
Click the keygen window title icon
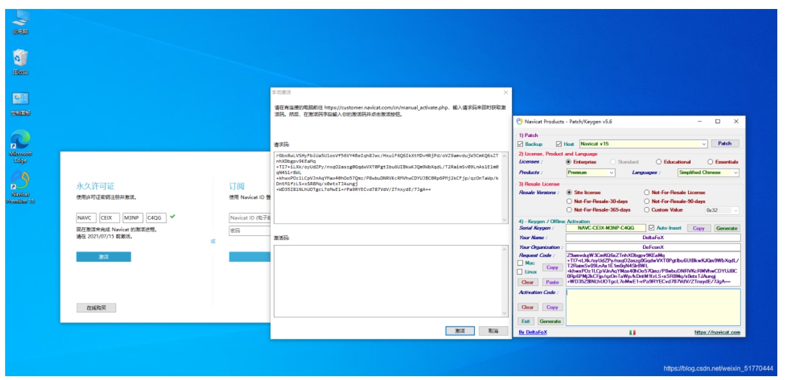click(x=520, y=121)
